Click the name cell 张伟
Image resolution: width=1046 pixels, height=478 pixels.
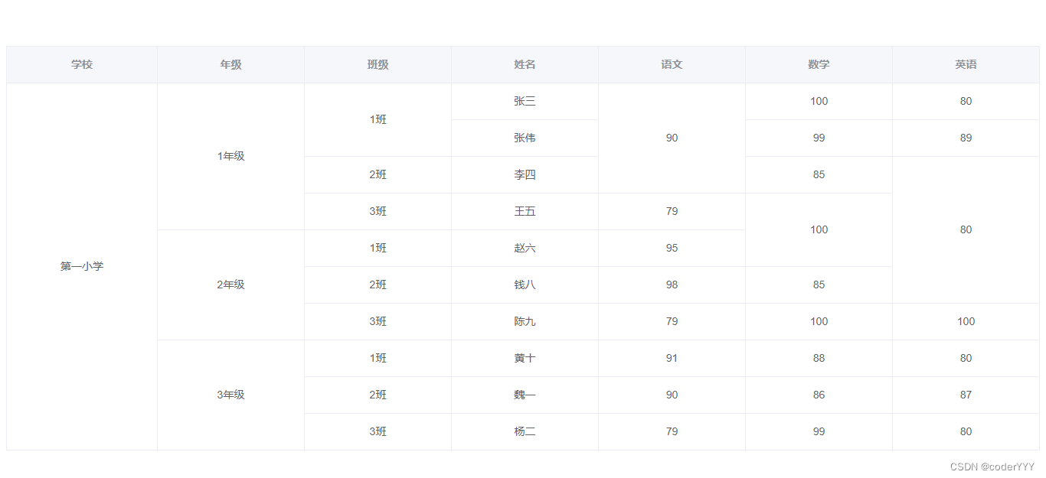tap(525, 138)
